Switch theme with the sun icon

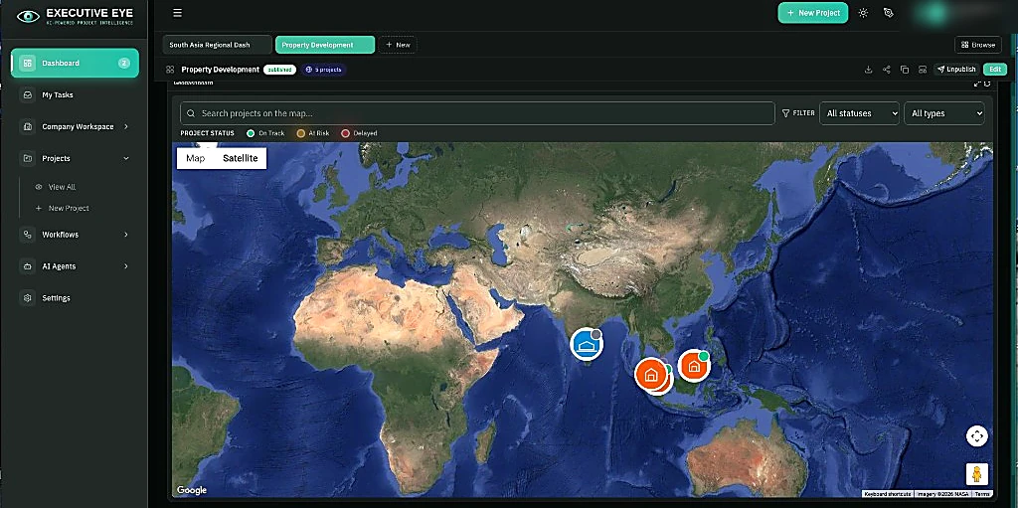click(863, 13)
